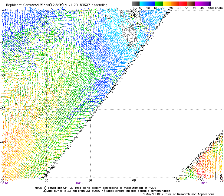Screen dimensions: 224x196
Task: Click the latitude label -24
Action: 3,75
